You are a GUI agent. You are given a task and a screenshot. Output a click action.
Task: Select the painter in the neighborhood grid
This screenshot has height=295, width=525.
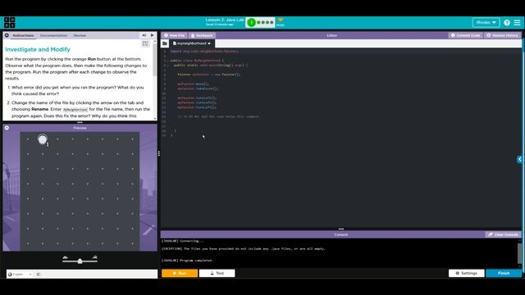click(43, 139)
